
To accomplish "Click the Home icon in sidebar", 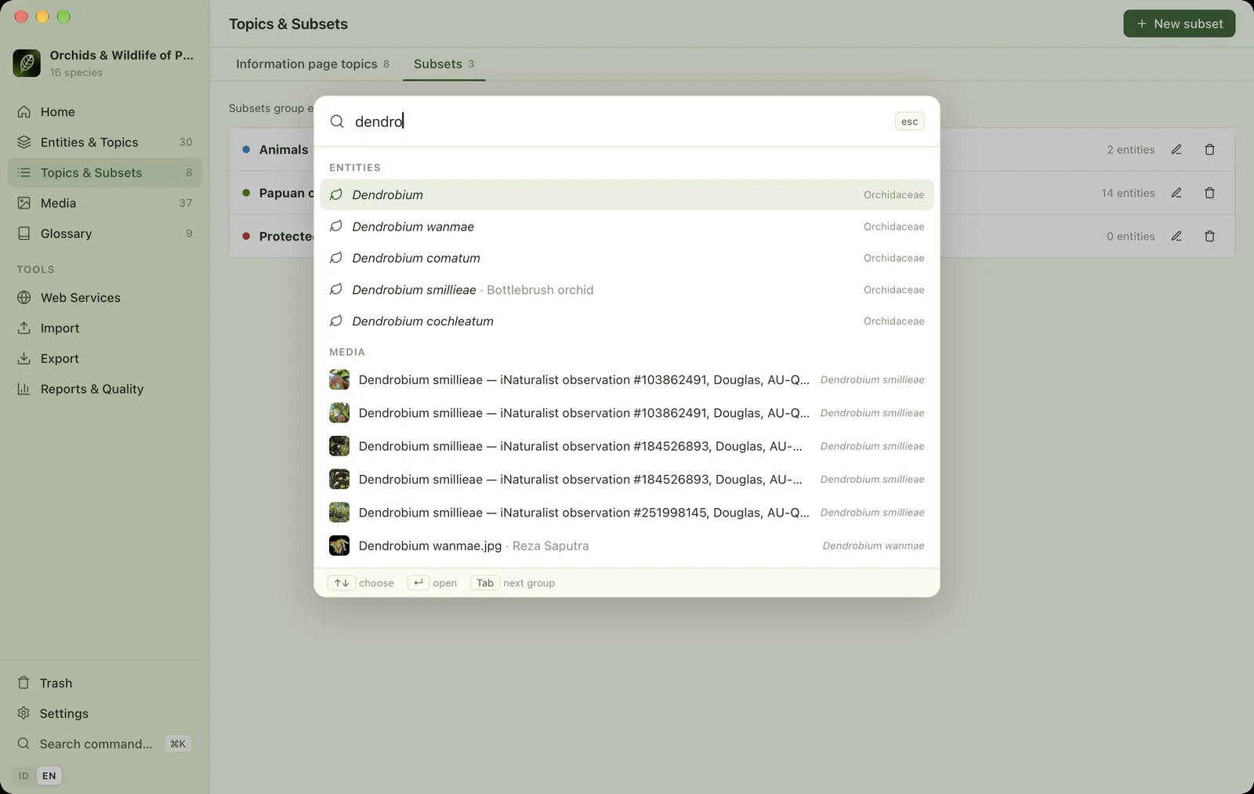I will point(24,112).
